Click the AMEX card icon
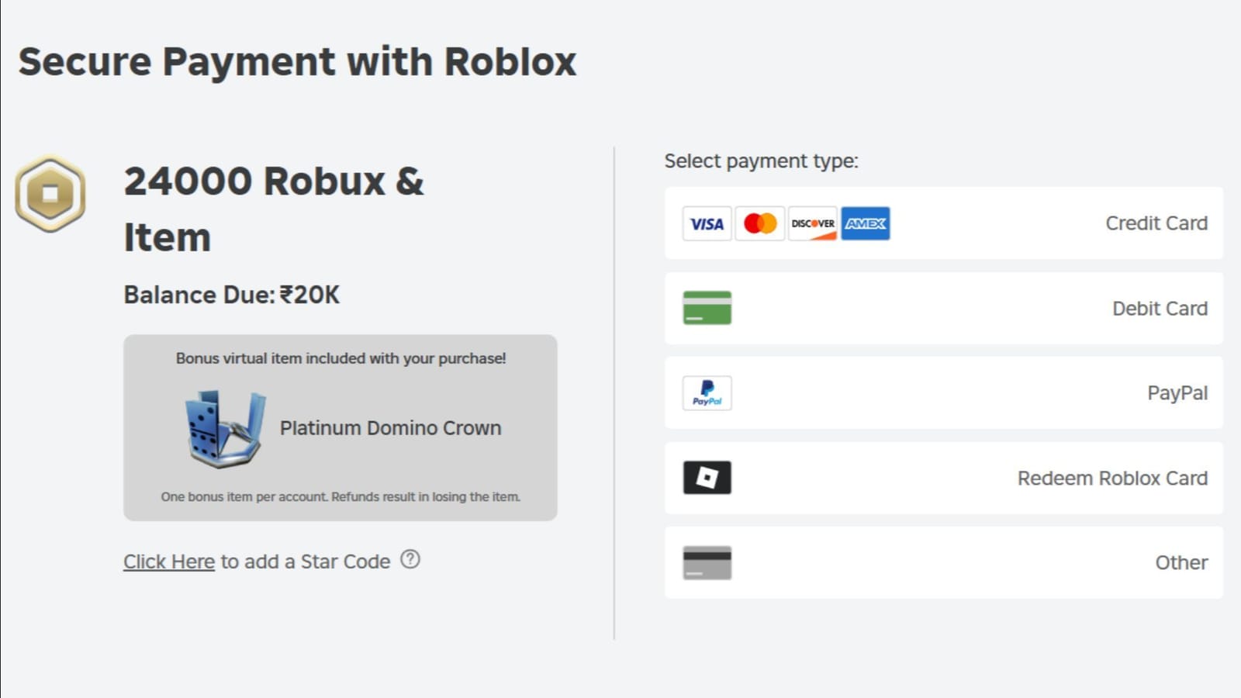This screenshot has width=1241, height=698. click(x=866, y=223)
